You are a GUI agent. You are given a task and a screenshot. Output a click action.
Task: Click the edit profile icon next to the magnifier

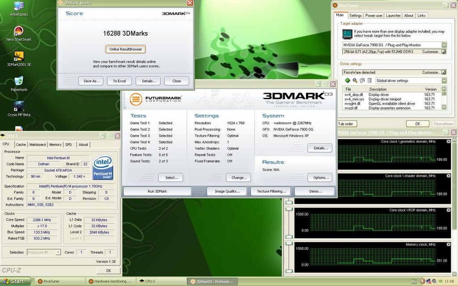tap(362, 80)
